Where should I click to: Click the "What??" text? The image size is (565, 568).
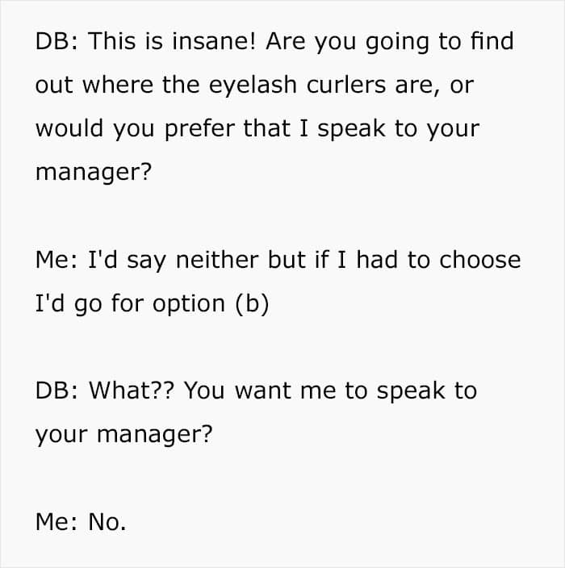point(132,390)
